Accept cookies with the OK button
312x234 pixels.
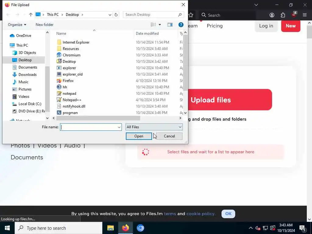point(228,214)
